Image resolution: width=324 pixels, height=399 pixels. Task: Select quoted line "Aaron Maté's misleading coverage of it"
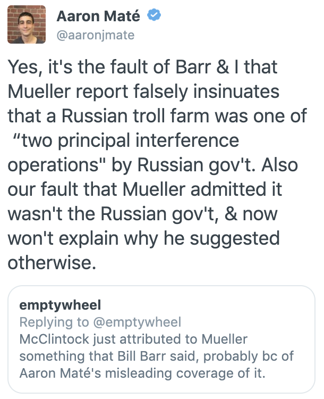[x=142, y=373]
